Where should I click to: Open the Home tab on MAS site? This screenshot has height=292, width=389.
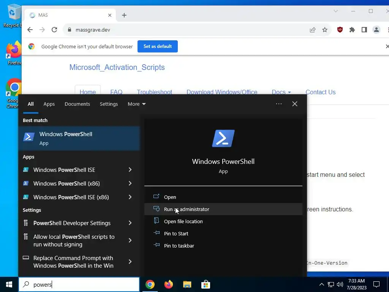click(88, 92)
